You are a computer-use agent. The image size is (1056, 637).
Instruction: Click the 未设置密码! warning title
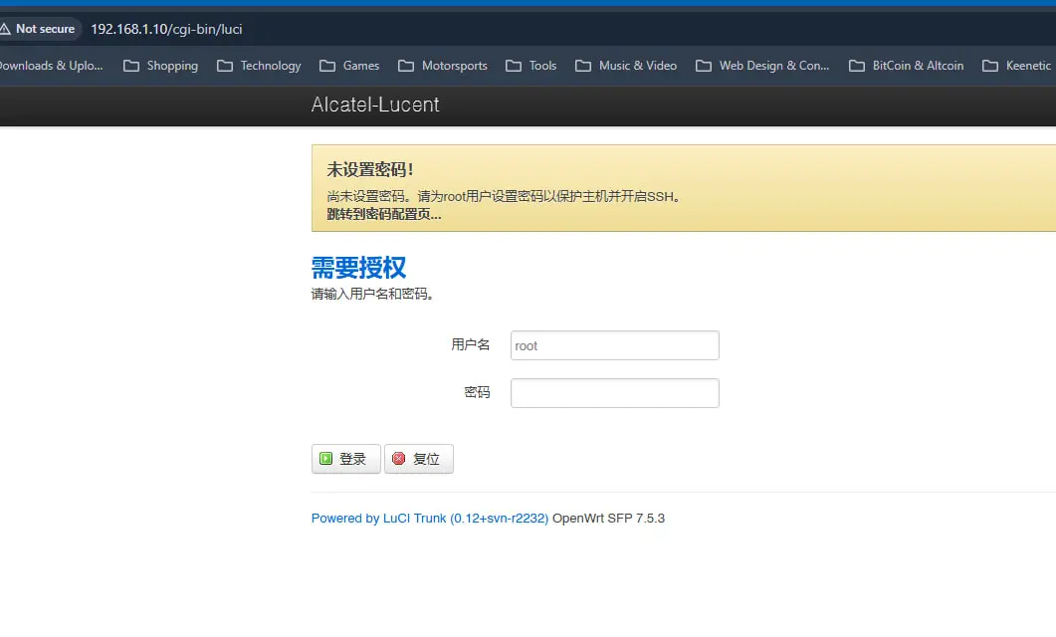370,169
